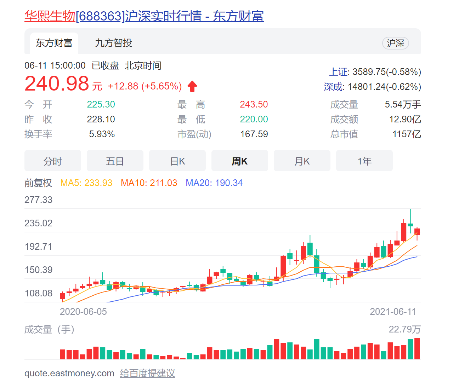Show the 五日 five-day chart

[x=115, y=161]
